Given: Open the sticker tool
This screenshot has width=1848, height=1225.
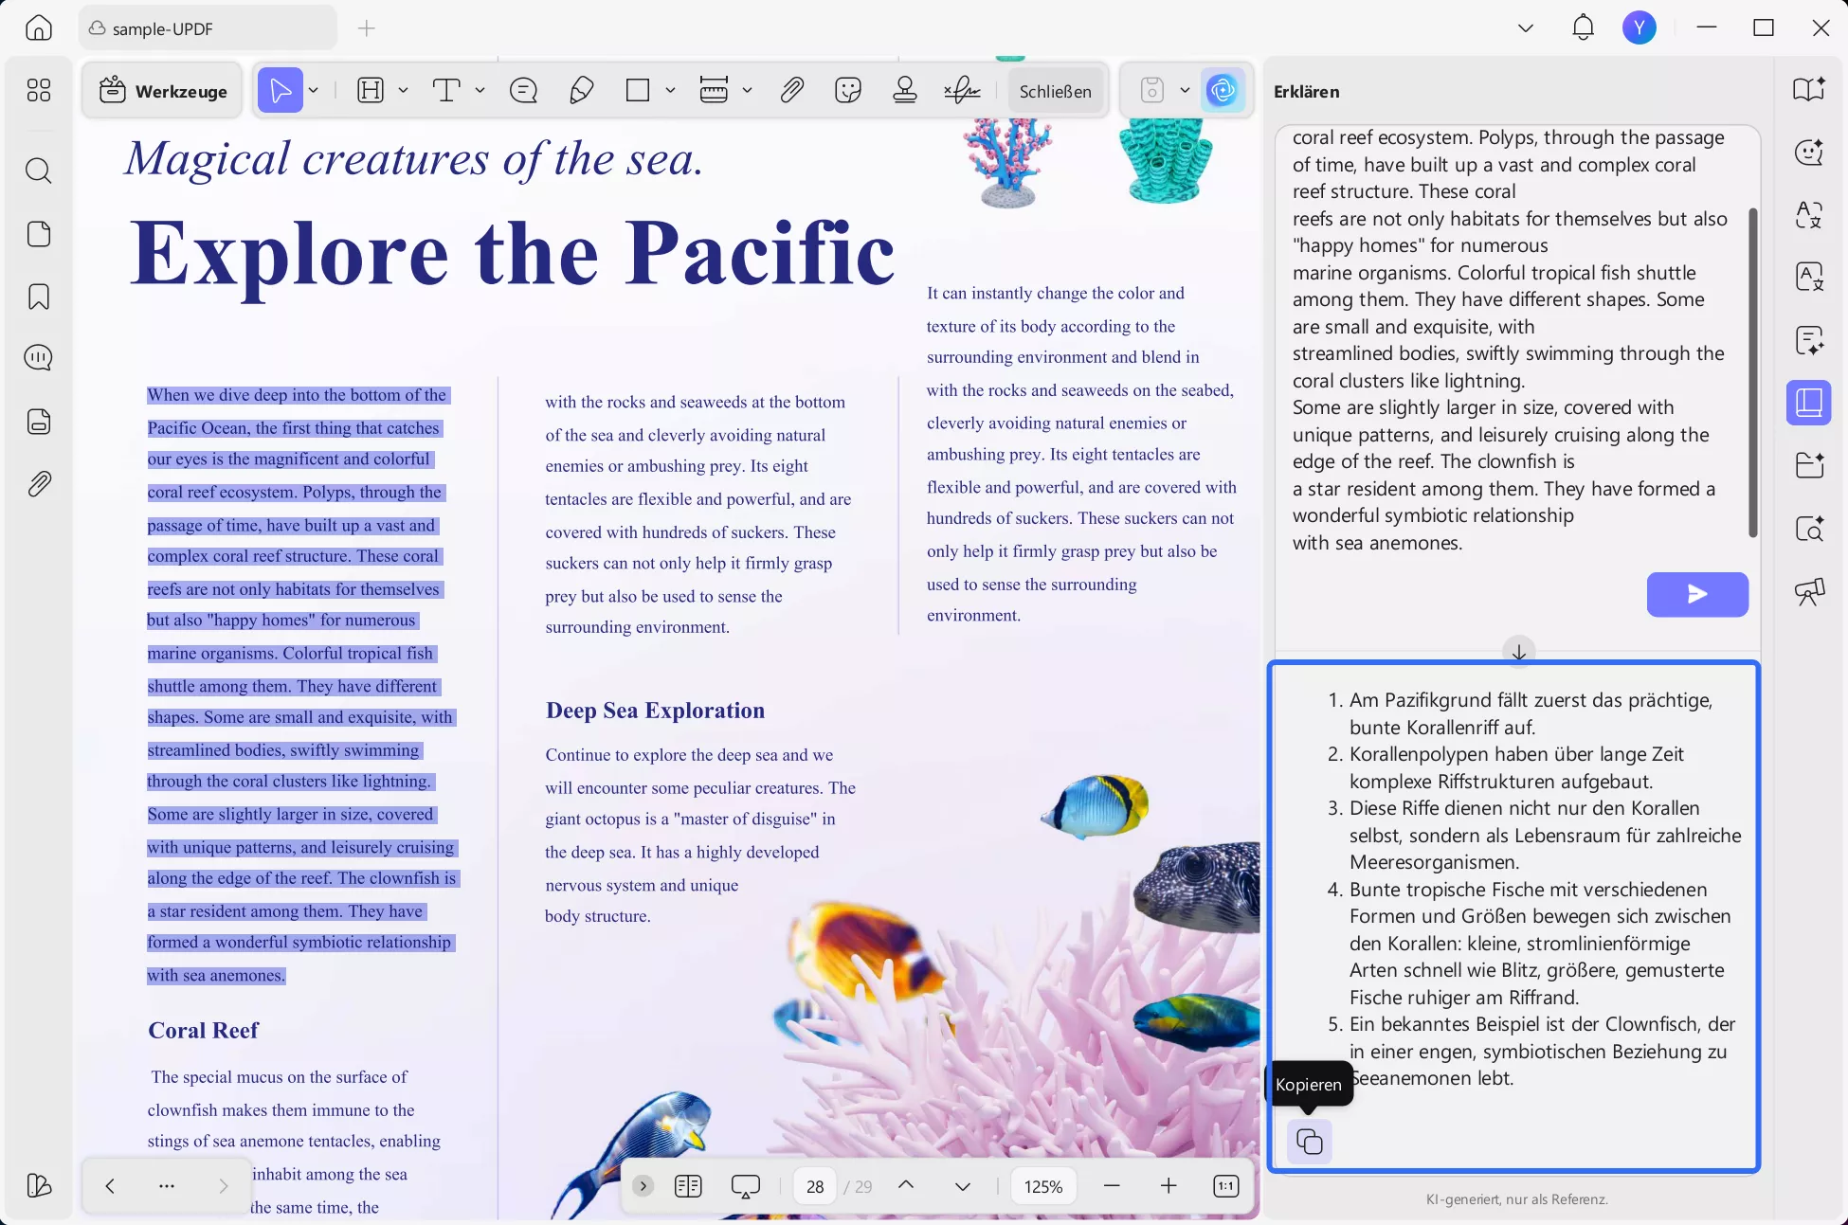Looking at the screenshot, I should (847, 91).
